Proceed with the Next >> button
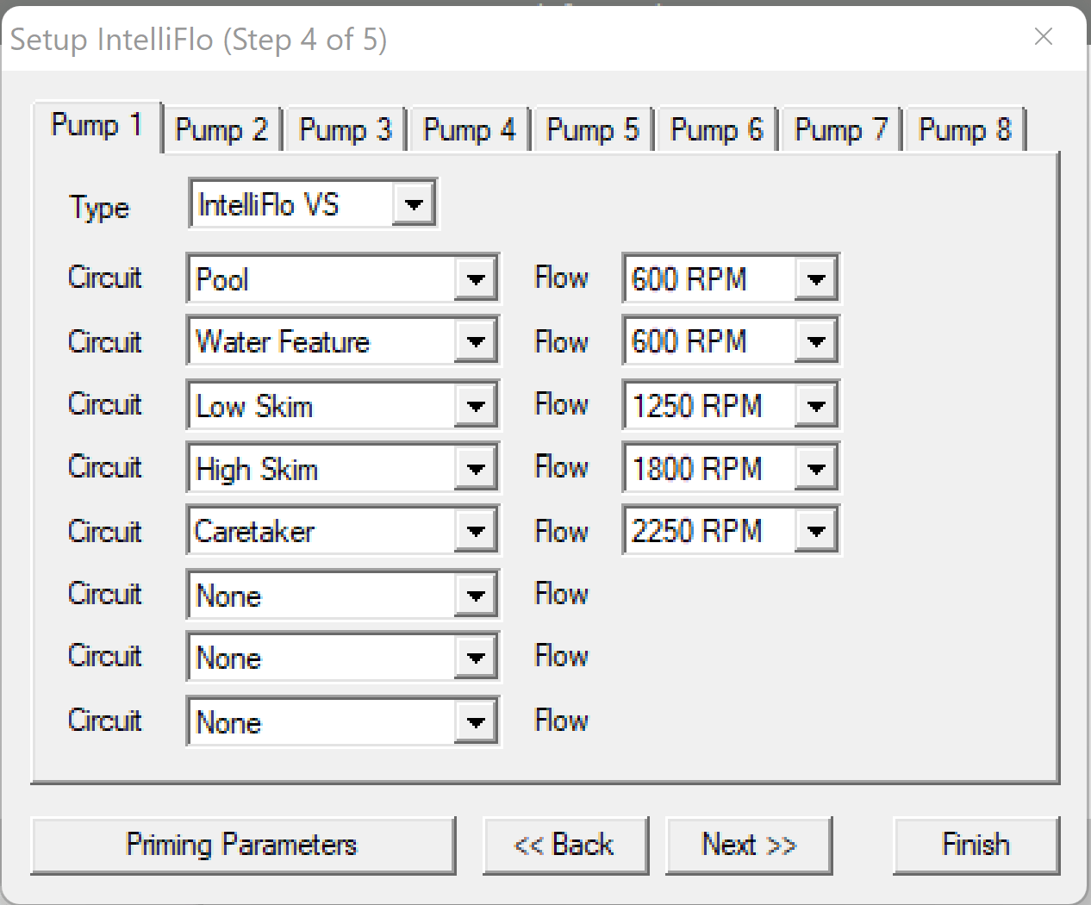 (x=749, y=845)
